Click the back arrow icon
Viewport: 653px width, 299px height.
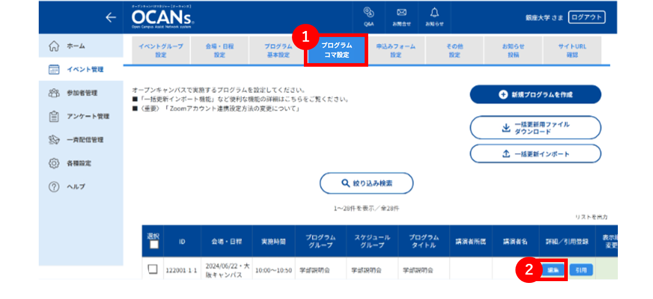(110, 17)
